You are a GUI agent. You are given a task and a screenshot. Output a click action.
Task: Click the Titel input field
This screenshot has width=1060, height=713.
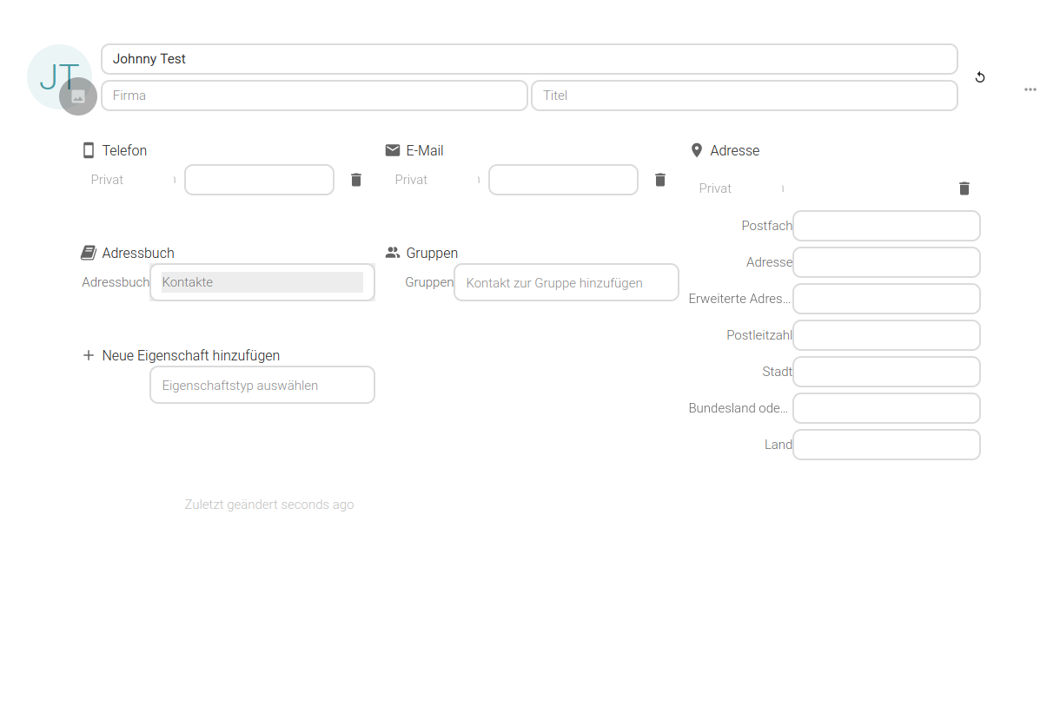(x=745, y=96)
